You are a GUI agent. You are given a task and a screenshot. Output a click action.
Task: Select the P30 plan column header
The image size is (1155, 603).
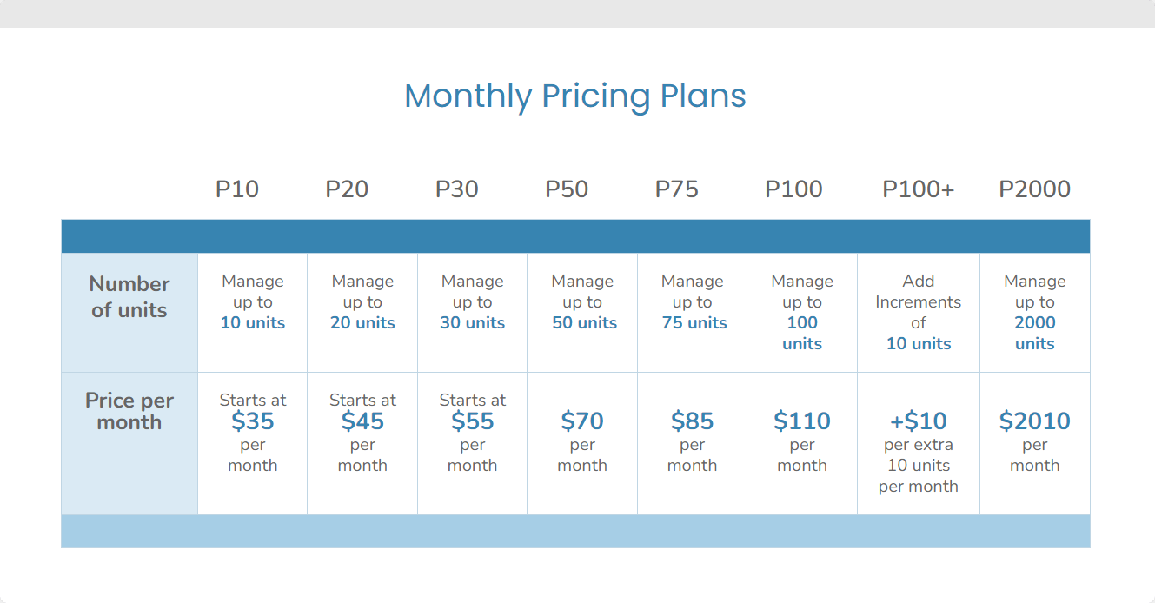457,189
